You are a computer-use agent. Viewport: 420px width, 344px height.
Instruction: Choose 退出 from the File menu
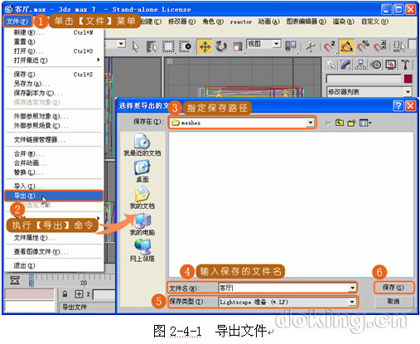pyautogui.click(x=54, y=266)
